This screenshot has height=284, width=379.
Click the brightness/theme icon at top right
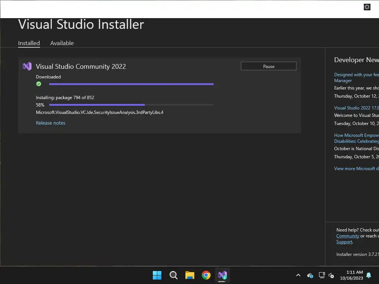click(x=367, y=7)
